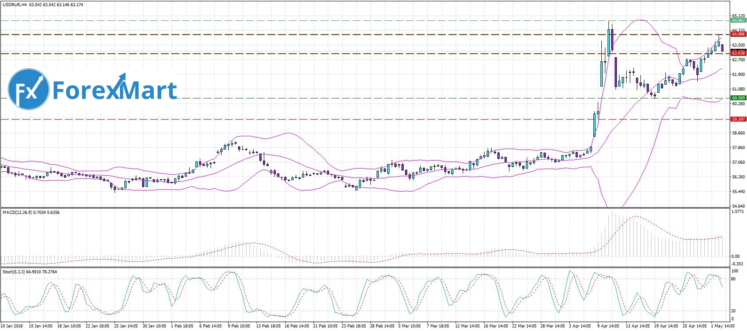The width and height of the screenshot is (747, 331).
Task: Click the 56.260 price axis value
Action: point(739,177)
